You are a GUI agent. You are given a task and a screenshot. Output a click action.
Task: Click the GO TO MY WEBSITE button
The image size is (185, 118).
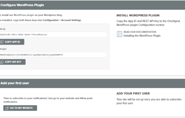point(20,108)
